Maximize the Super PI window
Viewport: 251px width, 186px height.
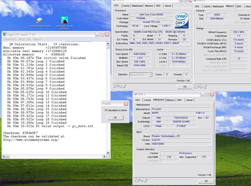point(102,34)
